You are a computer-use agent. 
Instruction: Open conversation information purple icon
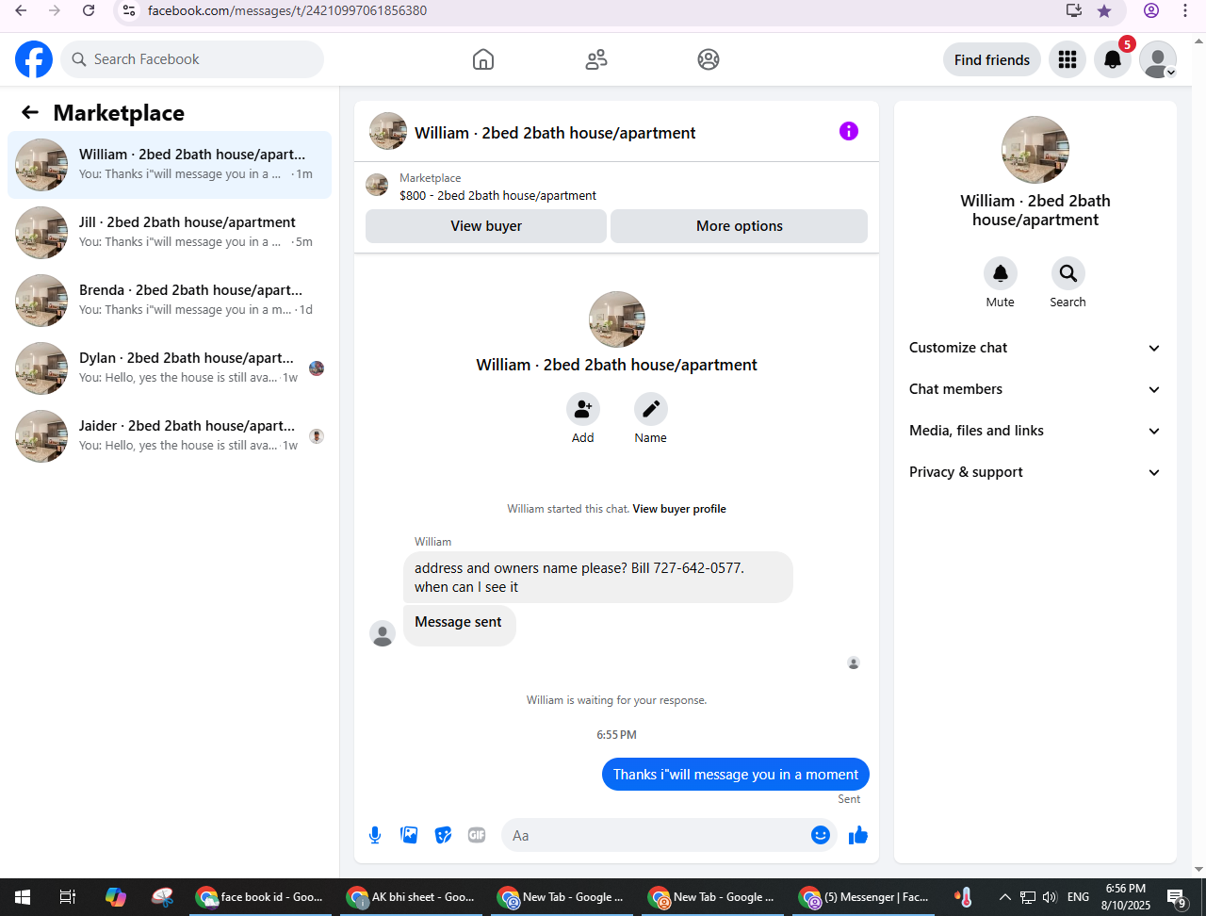tap(849, 131)
